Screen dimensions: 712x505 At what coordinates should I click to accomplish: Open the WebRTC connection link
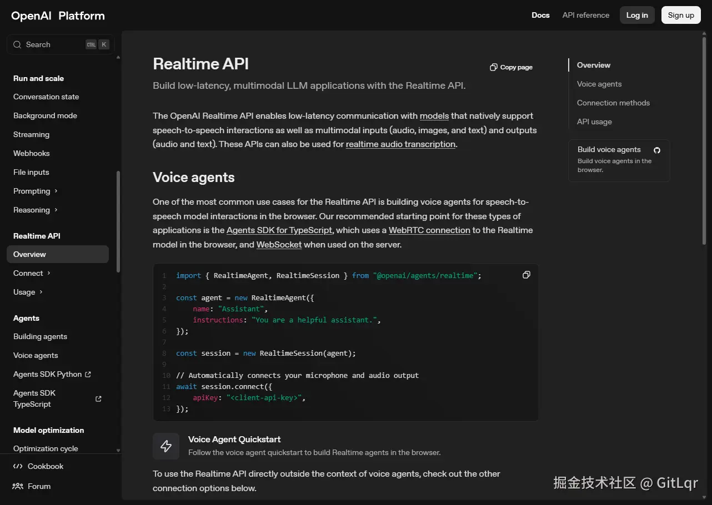coord(429,230)
